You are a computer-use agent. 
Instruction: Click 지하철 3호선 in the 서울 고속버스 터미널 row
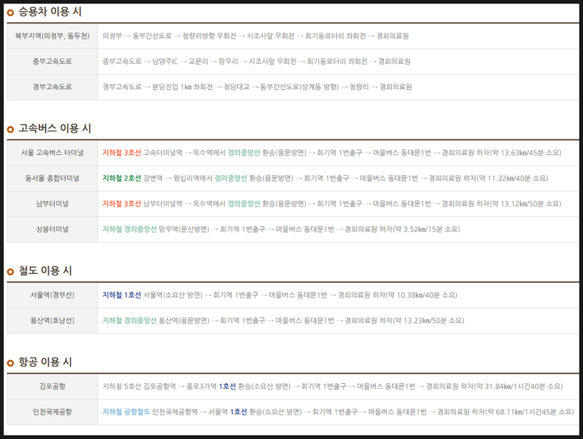pos(121,153)
